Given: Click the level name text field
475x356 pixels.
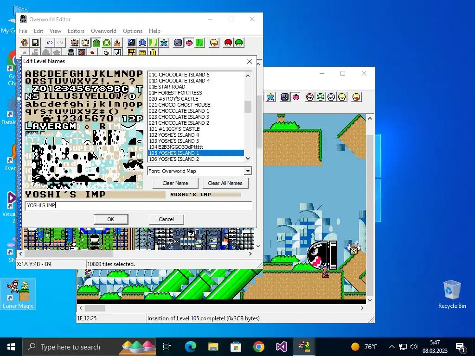Looking at the screenshot, I should point(138,205).
